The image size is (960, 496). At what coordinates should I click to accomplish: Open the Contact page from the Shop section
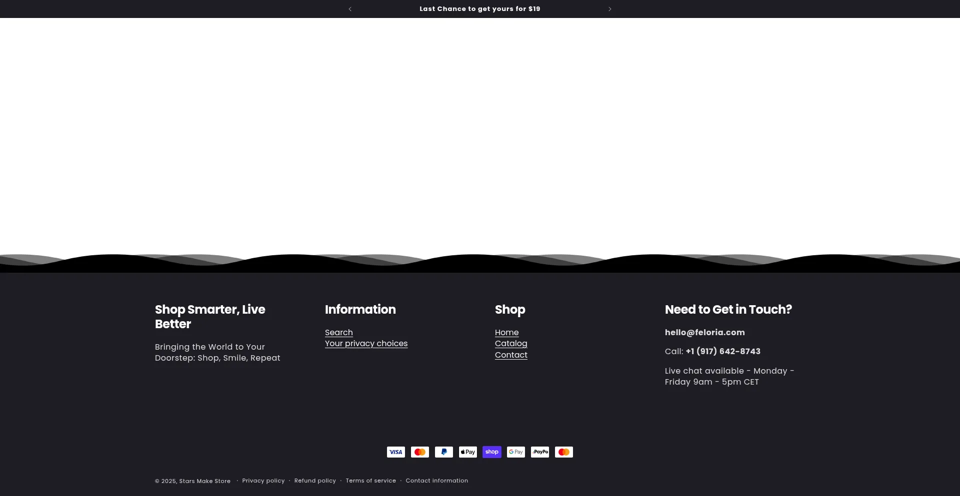511,355
